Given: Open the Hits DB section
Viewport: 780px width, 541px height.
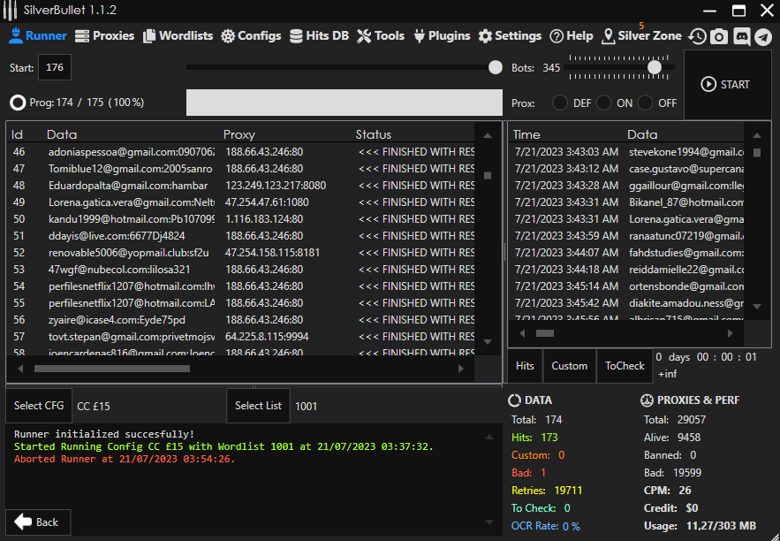Looking at the screenshot, I should 320,36.
